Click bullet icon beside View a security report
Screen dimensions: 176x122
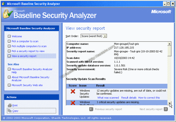[x=9, y=56]
